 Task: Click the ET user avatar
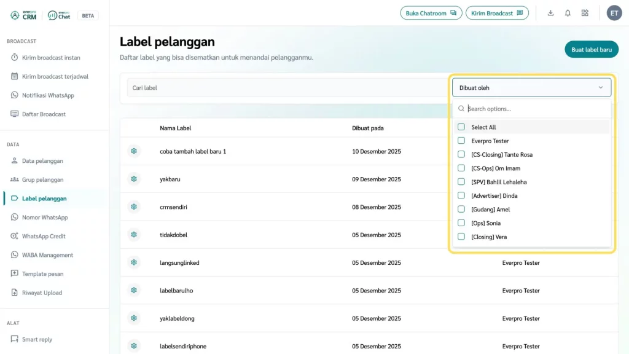[614, 13]
